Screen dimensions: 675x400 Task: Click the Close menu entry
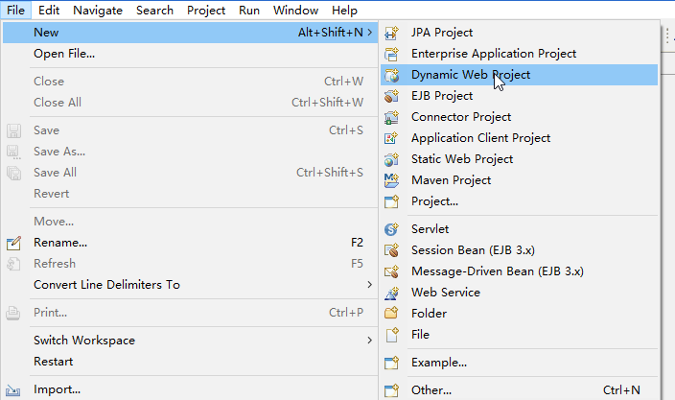190,82
